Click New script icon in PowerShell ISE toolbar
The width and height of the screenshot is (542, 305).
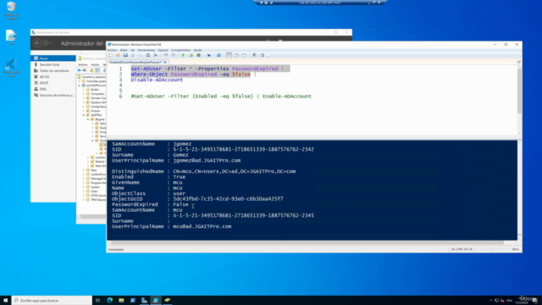(110, 55)
